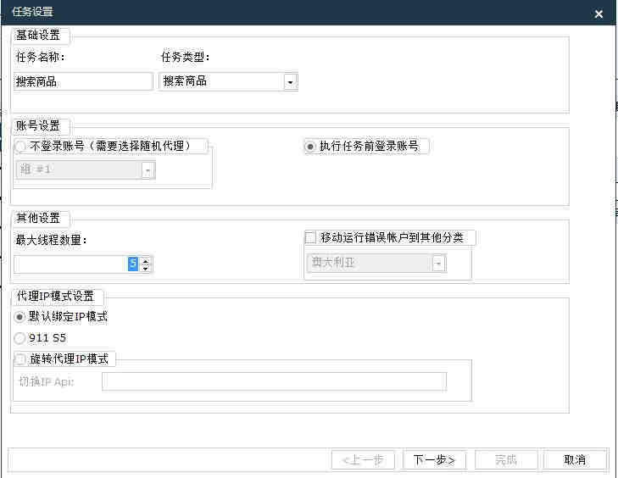Click the 切换IP Api input field

(273, 381)
